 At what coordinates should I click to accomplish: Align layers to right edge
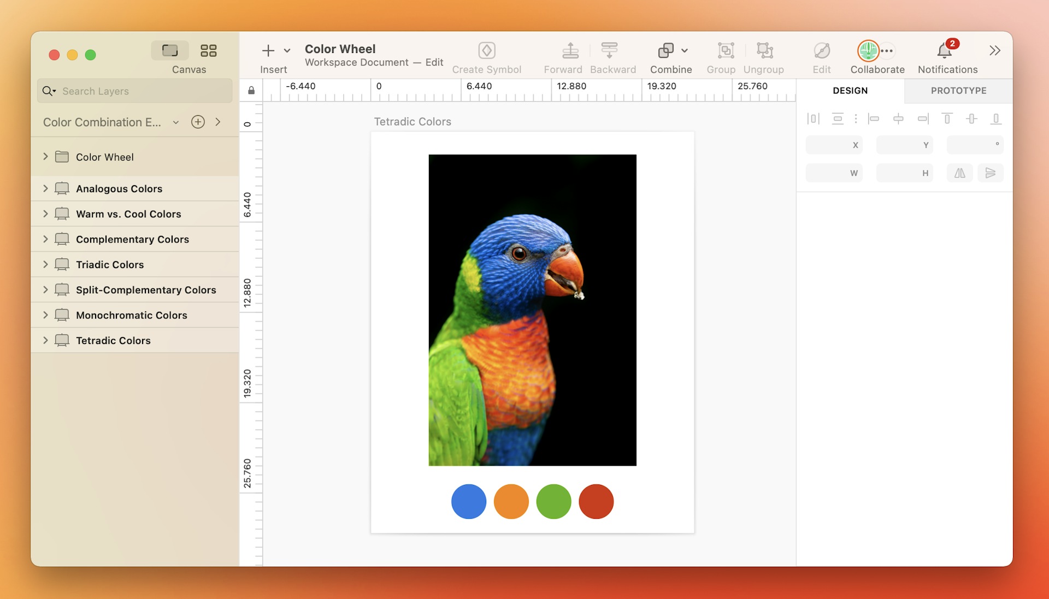923,118
